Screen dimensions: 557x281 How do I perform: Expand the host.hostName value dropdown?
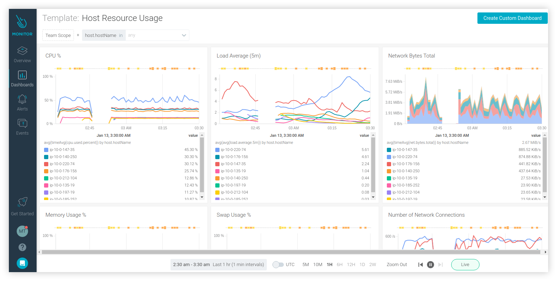point(184,35)
